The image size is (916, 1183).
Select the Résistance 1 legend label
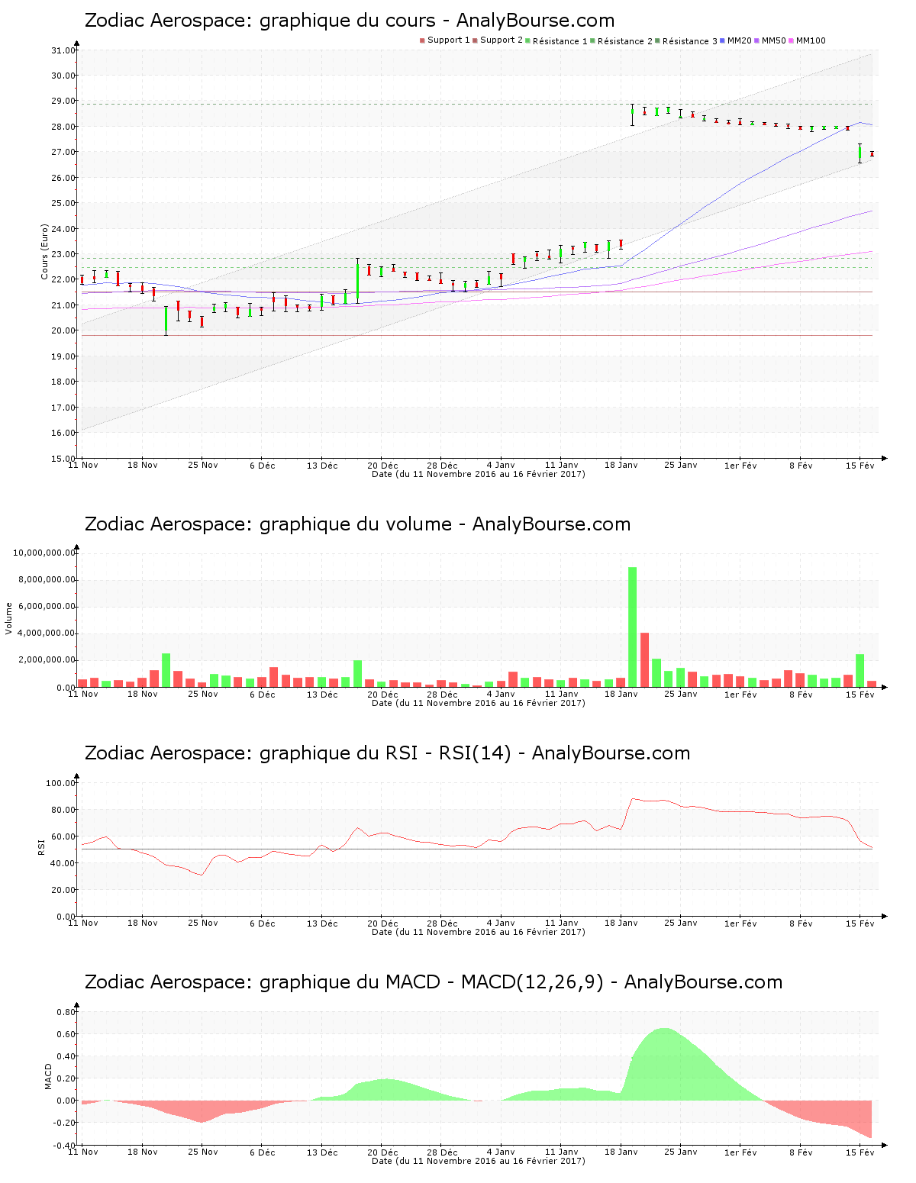coord(560,41)
